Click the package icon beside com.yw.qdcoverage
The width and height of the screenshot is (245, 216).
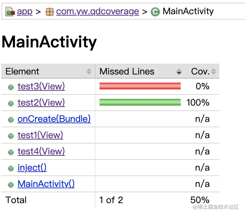point(49,12)
